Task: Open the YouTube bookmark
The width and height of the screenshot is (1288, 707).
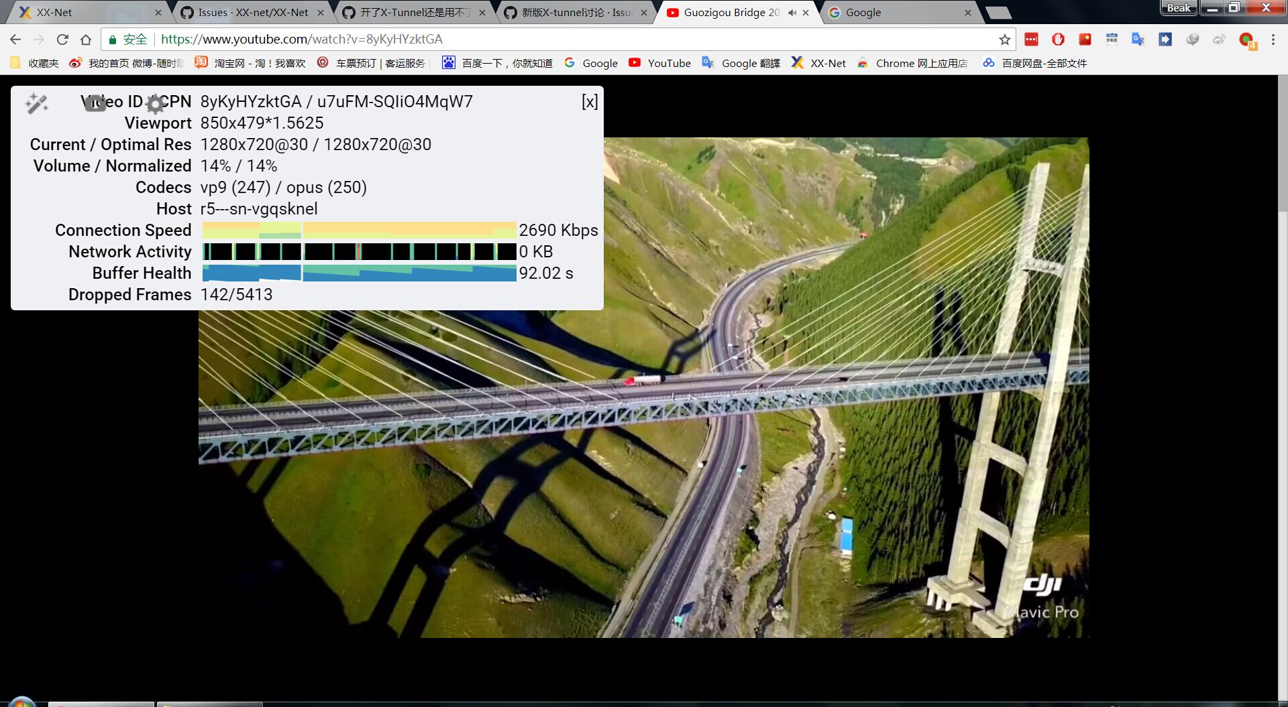Action: pos(661,63)
